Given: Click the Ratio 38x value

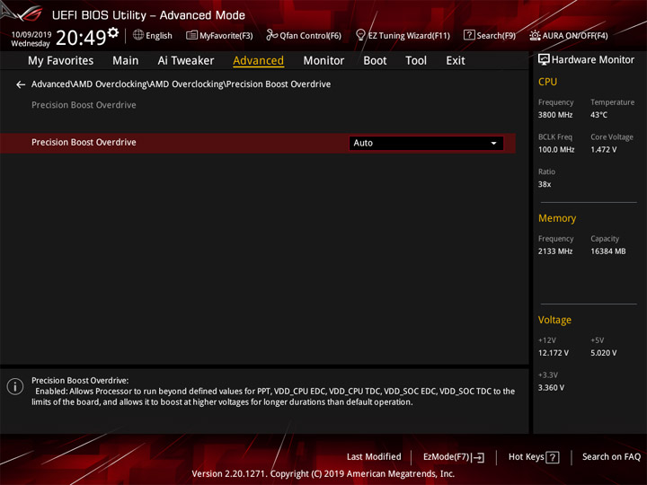Looking at the screenshot, I should tap(545, 184).
